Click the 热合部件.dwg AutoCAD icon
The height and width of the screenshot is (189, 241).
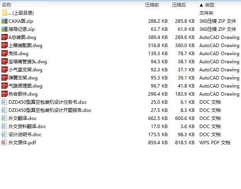tap(5, 94)
